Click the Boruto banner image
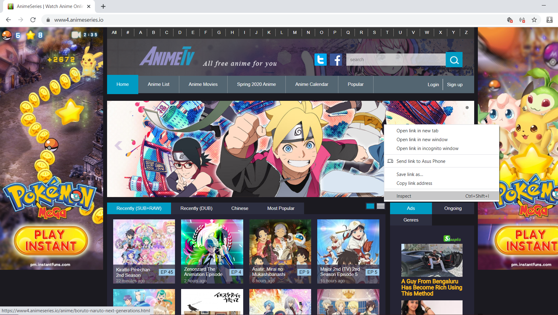The image size is (558, 315). [x=245, y=149]
